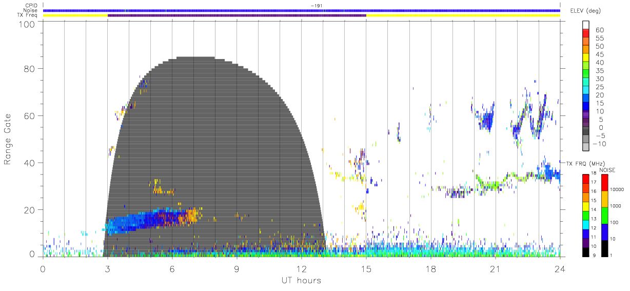Click the 40 tick label on Range Gate axis
Viewport: 630px width, 291px height.
tap(30, 163)
